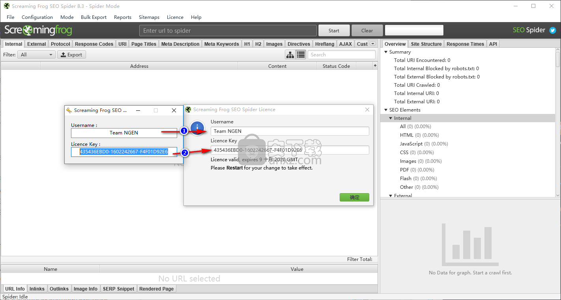The height and width of the screenshot is (300, 561).
Task: Select JavaScript (0) row in overview tree
Action: (467, 144)
